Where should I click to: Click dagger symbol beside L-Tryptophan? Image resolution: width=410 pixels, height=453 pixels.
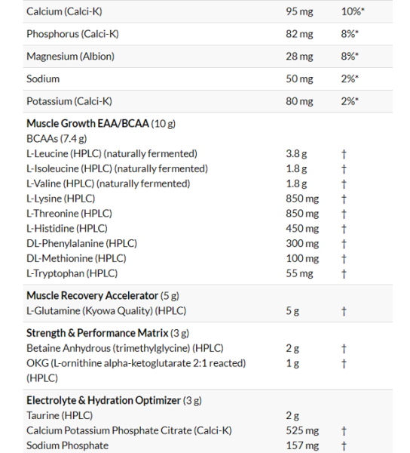pos(344,274)
